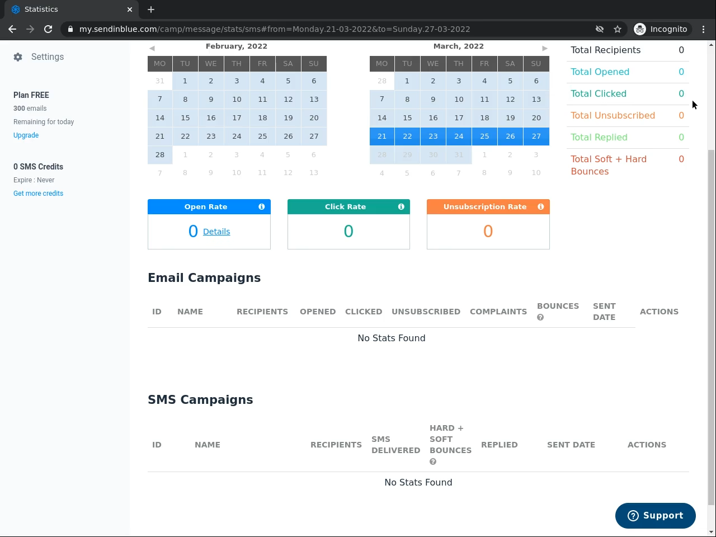Screen dimensions: 716x537
Task: Click the Unsubscription Rate info icon
Action: (x=541, y=207)
